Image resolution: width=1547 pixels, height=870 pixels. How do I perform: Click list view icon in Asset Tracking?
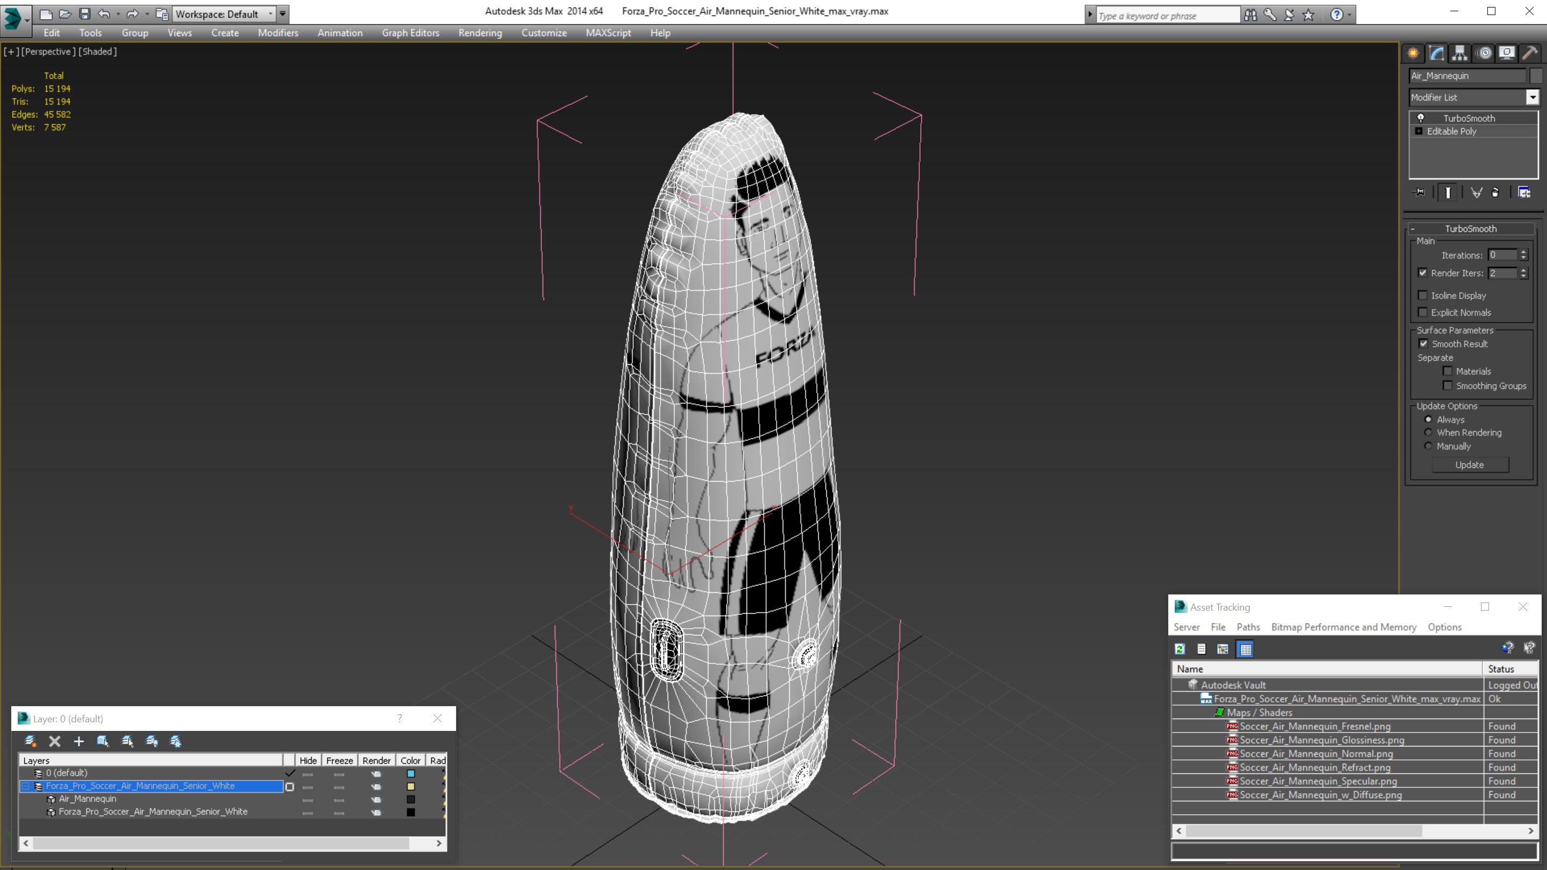click(1202, 649)
